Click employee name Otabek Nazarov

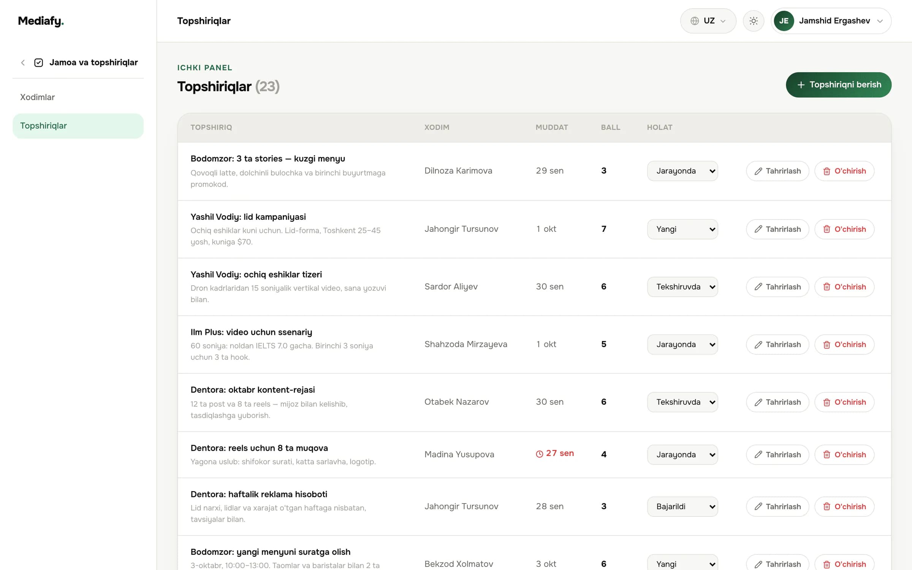[x=457, y=402]
